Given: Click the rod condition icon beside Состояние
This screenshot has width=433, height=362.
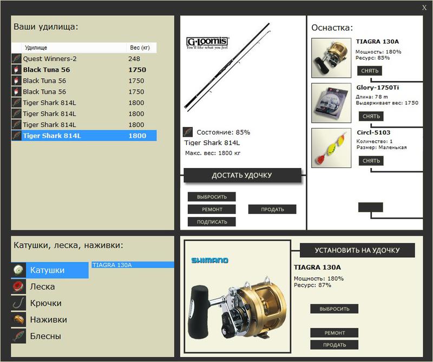Looking at the screenshot, I should [188, 132].
